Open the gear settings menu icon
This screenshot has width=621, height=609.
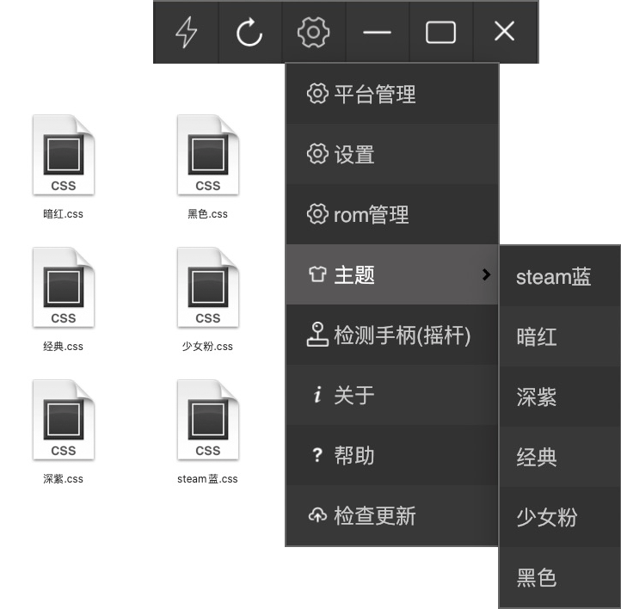pos(313,33)
